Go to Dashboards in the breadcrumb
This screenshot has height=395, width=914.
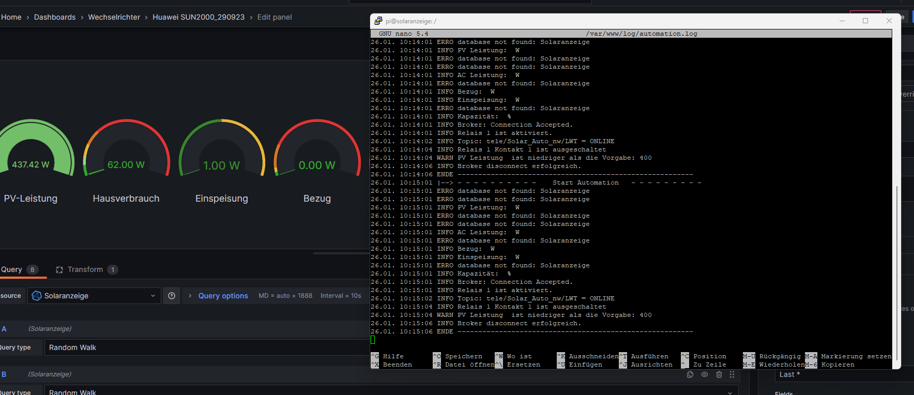pyautogui.click(x=55, y=17)
